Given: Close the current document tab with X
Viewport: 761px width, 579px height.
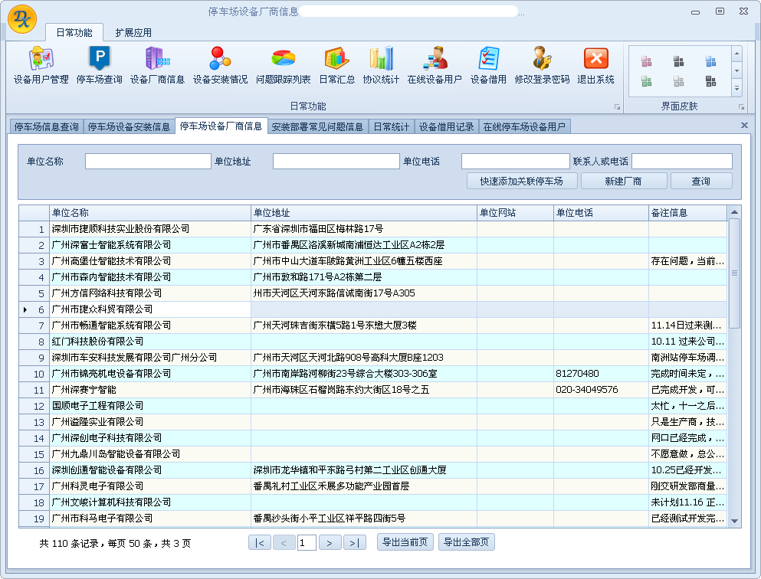Looking at the screenshot, I should pyautogui.click(x=744, y=126).
